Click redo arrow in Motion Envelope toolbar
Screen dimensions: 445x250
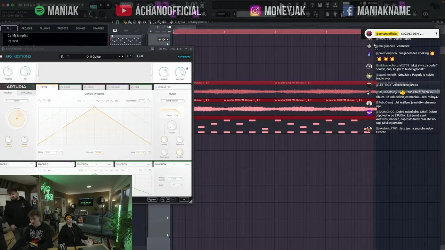point(44,101)
